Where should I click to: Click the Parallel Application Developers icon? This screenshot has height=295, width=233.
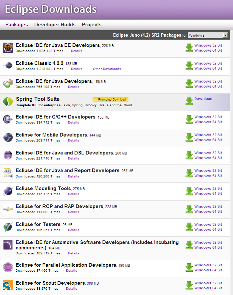click(8, 267)
